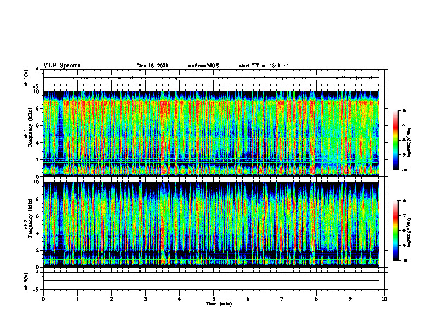Click the "Time (min)" x-axis label
433x335 pixels.
coord(219,304)
